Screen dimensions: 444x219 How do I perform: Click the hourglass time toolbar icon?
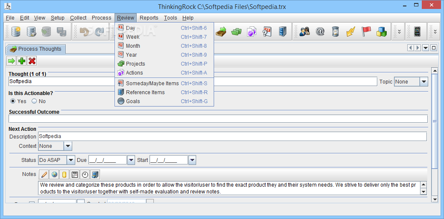335,32
